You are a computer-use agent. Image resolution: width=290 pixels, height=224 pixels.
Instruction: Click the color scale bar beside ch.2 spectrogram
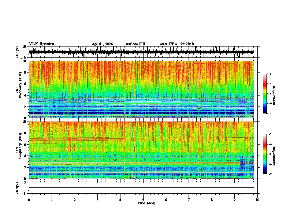point(265,154)
